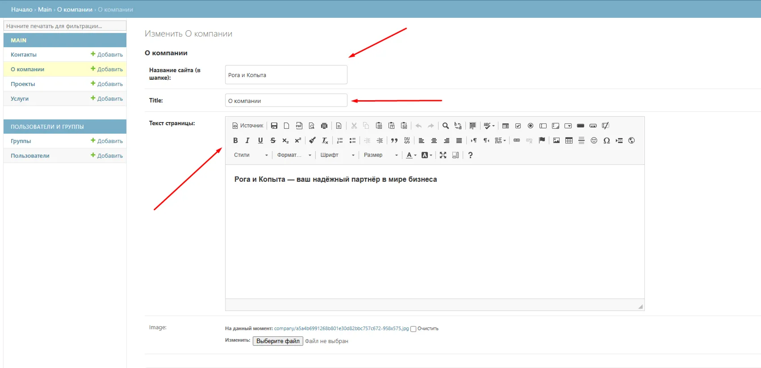Viewport: 761px width, 368px height.
Task: Insert a hyperlink with Link icon
Action: 517,140
